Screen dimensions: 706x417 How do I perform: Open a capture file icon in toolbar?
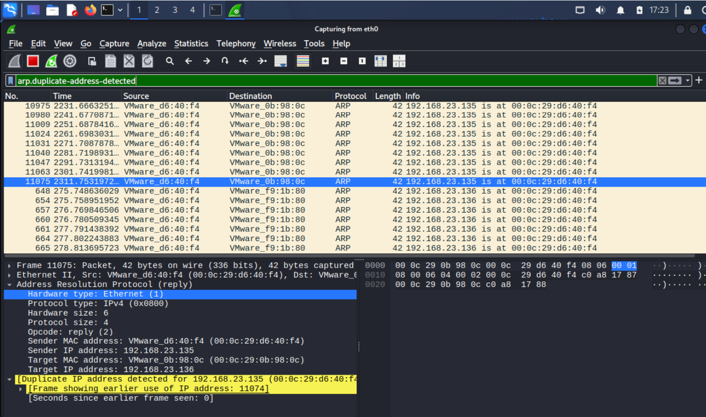click(x=92, y=61)
